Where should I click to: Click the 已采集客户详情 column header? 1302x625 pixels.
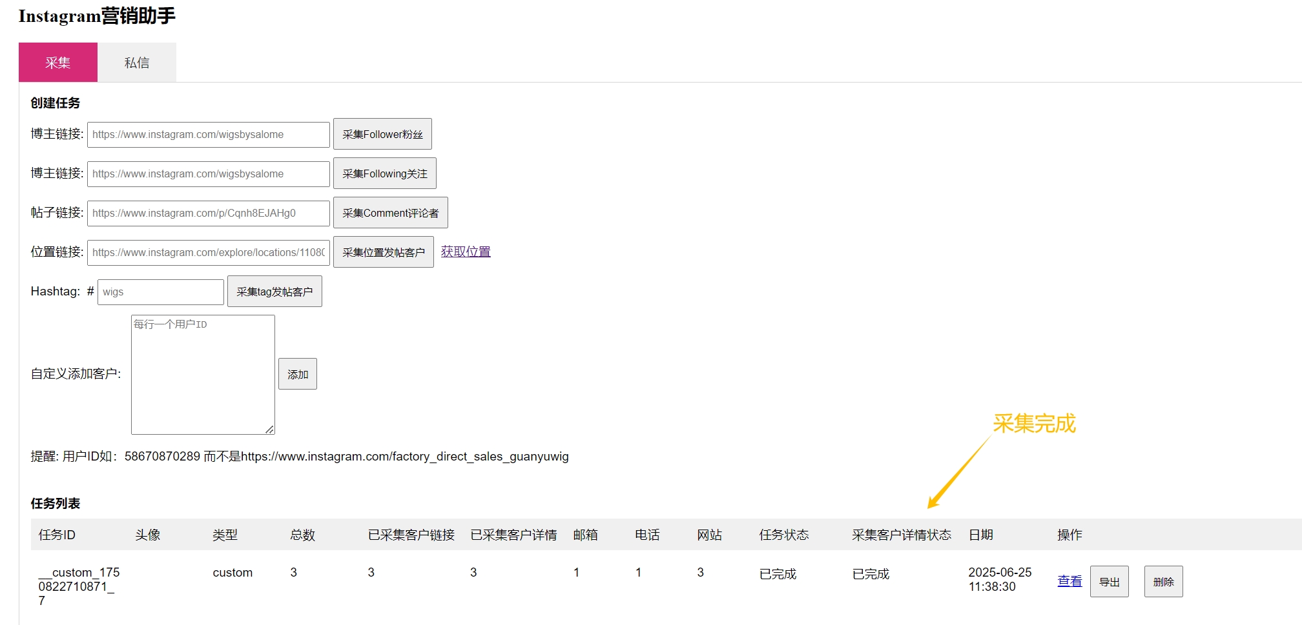click(x=513, y=535)
